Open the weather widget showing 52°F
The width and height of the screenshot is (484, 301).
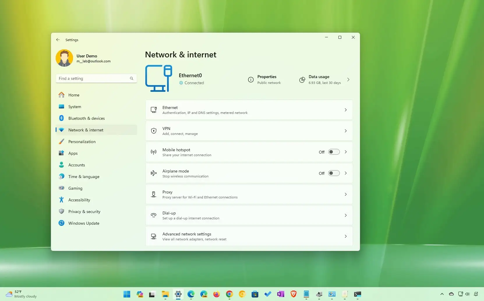click(x=21, y=294)
